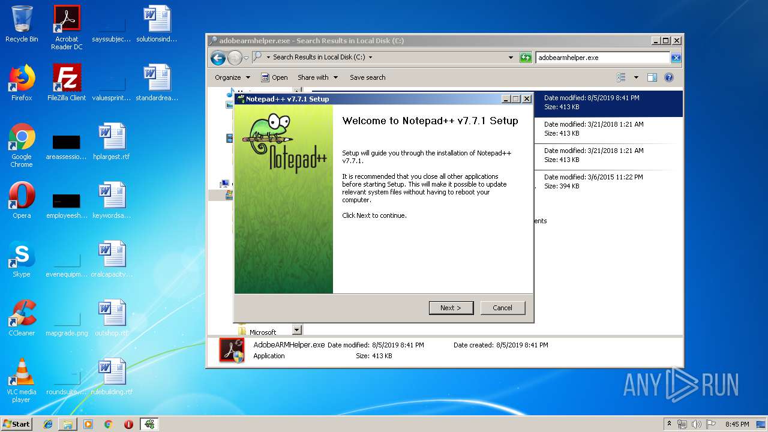The height and width of the screenshot is (432, 768).
Task: Open the Share with dropdown
Action: click(x=317, y=77)
